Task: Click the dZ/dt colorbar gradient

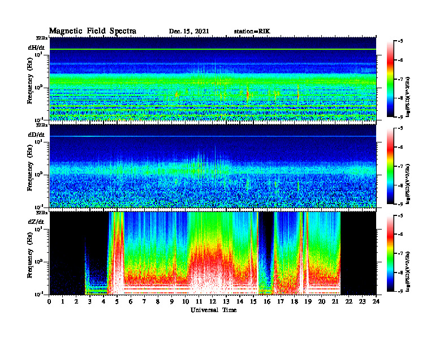Action: click(x=390, y=253)
